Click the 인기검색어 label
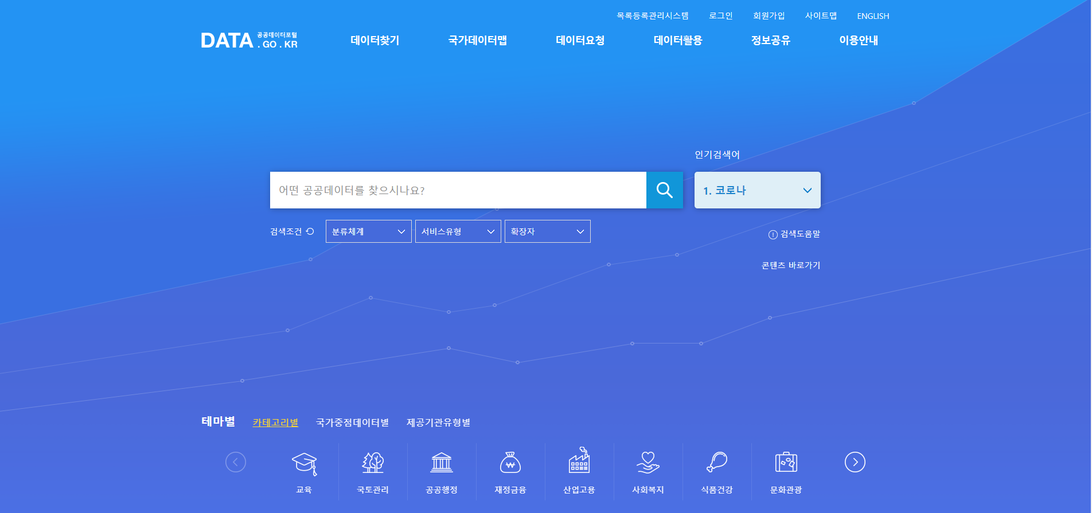Viewport: 1092px width, 513px height. coord(717,155)
